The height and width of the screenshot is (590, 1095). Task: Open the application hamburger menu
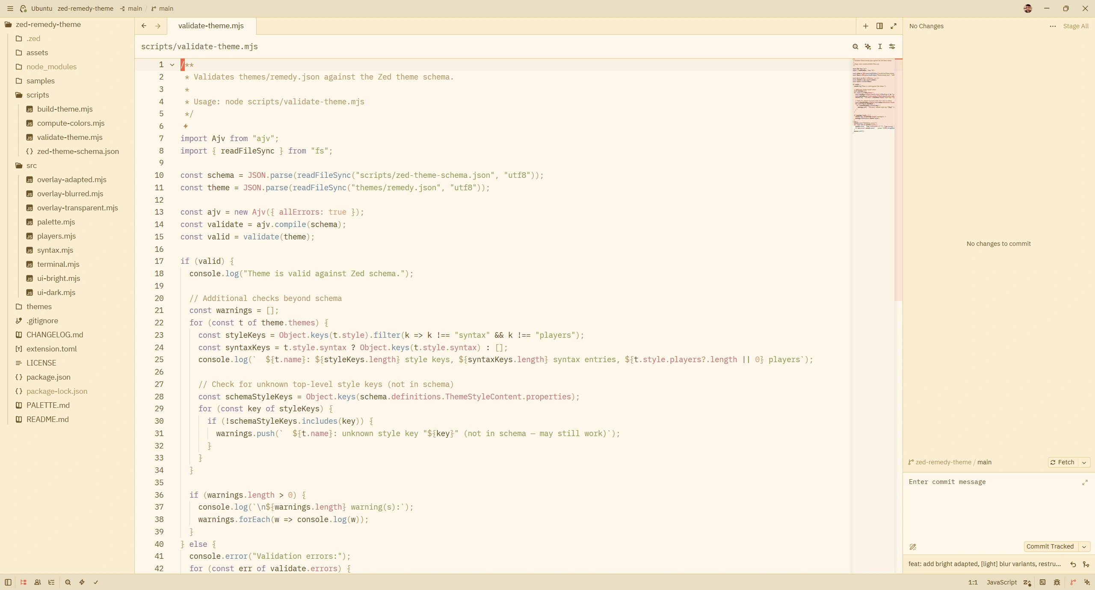(10, 9)
